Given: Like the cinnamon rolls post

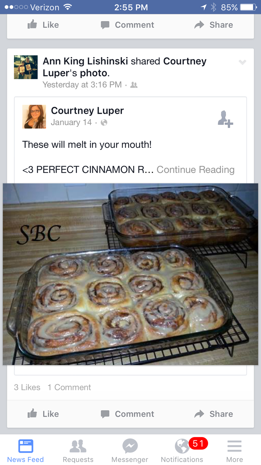Looking at the screenshot, I should (43, 414).
